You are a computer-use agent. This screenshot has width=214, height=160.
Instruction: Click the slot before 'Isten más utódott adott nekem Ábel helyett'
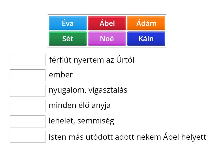[28, 137]
